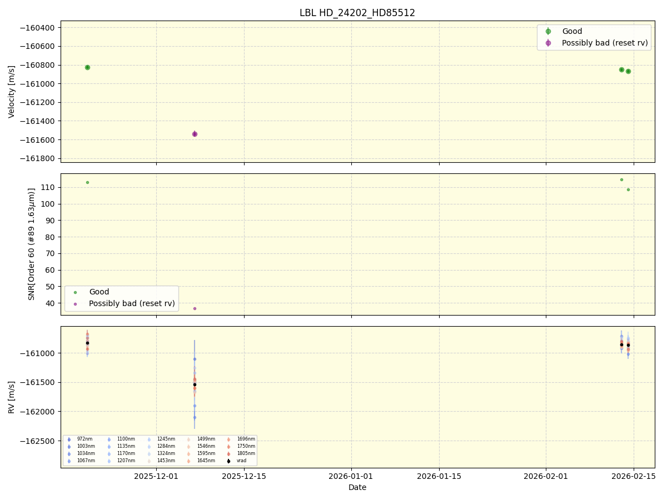Click the black vrad point in December in the RV panel
Viewport: 667px width, 500px height.
pos(195,384)
